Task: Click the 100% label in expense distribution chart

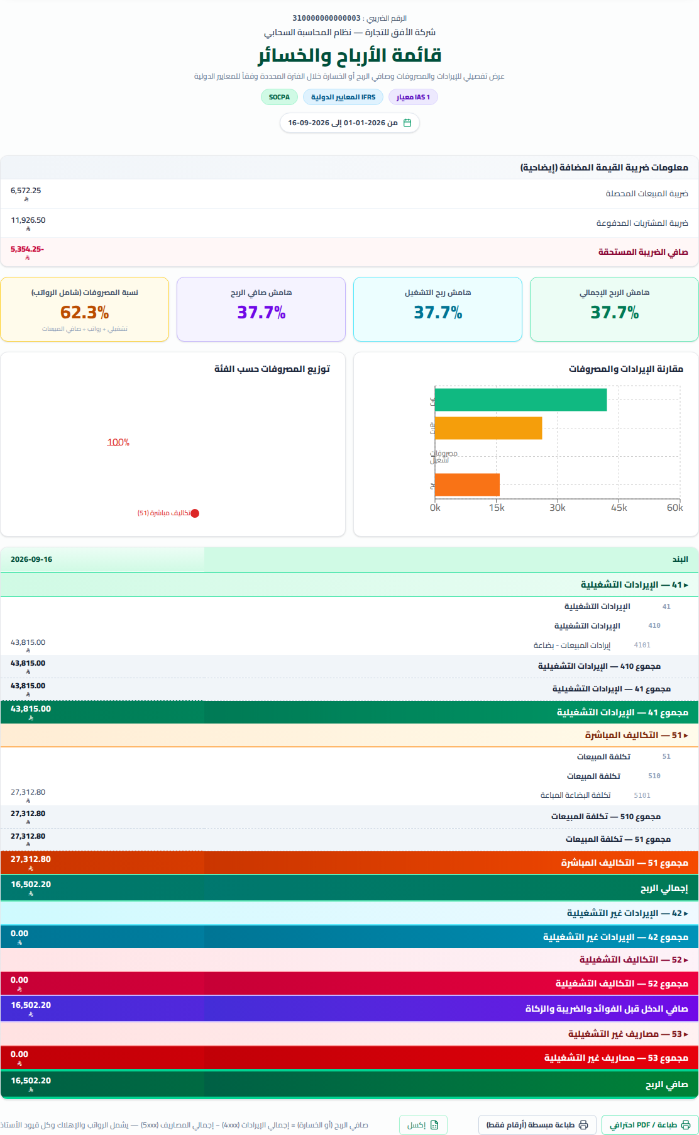Action: click(118, 442)
